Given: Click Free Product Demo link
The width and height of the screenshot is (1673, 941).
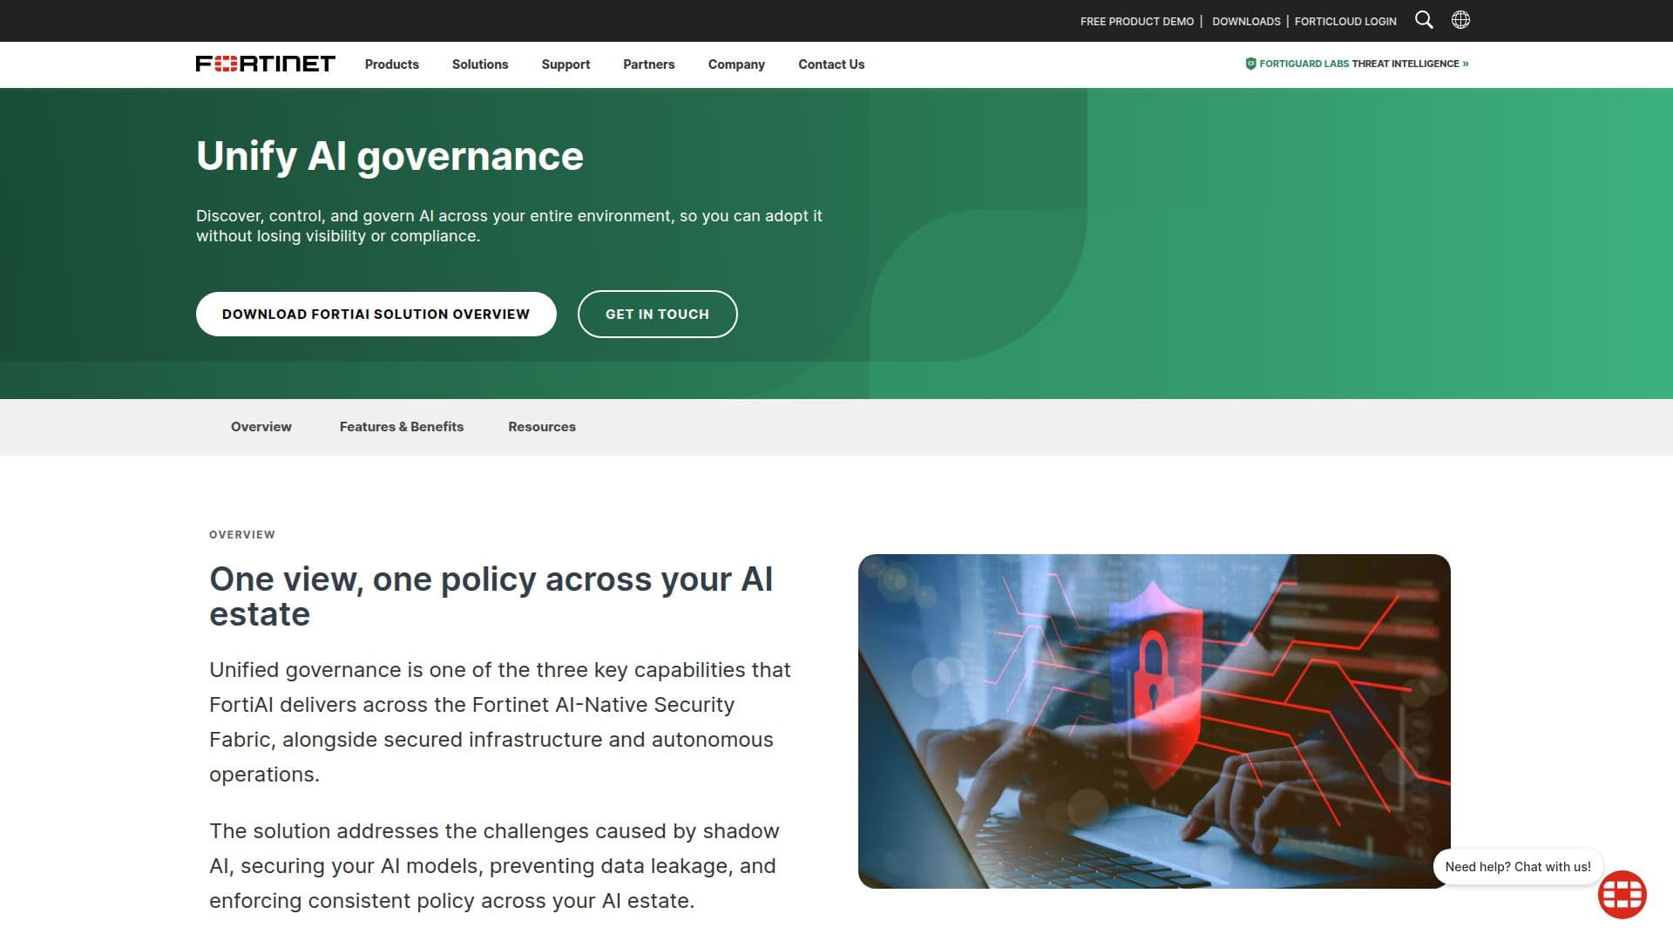Looking at the screenshot, I should click(x=1137, y=21).
